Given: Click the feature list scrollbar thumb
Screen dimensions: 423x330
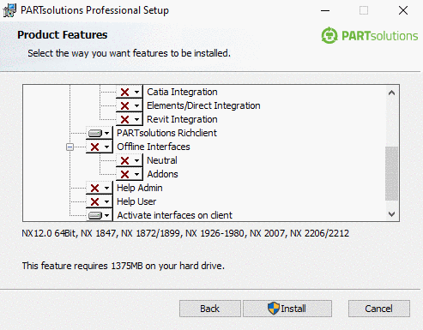Looking at the screenshot, I should coord(392,174).
